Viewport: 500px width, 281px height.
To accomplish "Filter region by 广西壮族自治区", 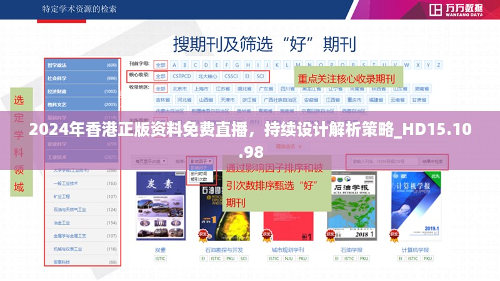I will tap(280, 100).
